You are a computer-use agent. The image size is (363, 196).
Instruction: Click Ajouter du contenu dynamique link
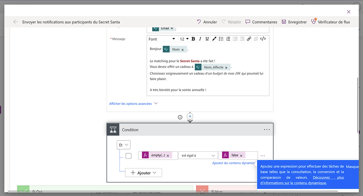tap(234, 163)
